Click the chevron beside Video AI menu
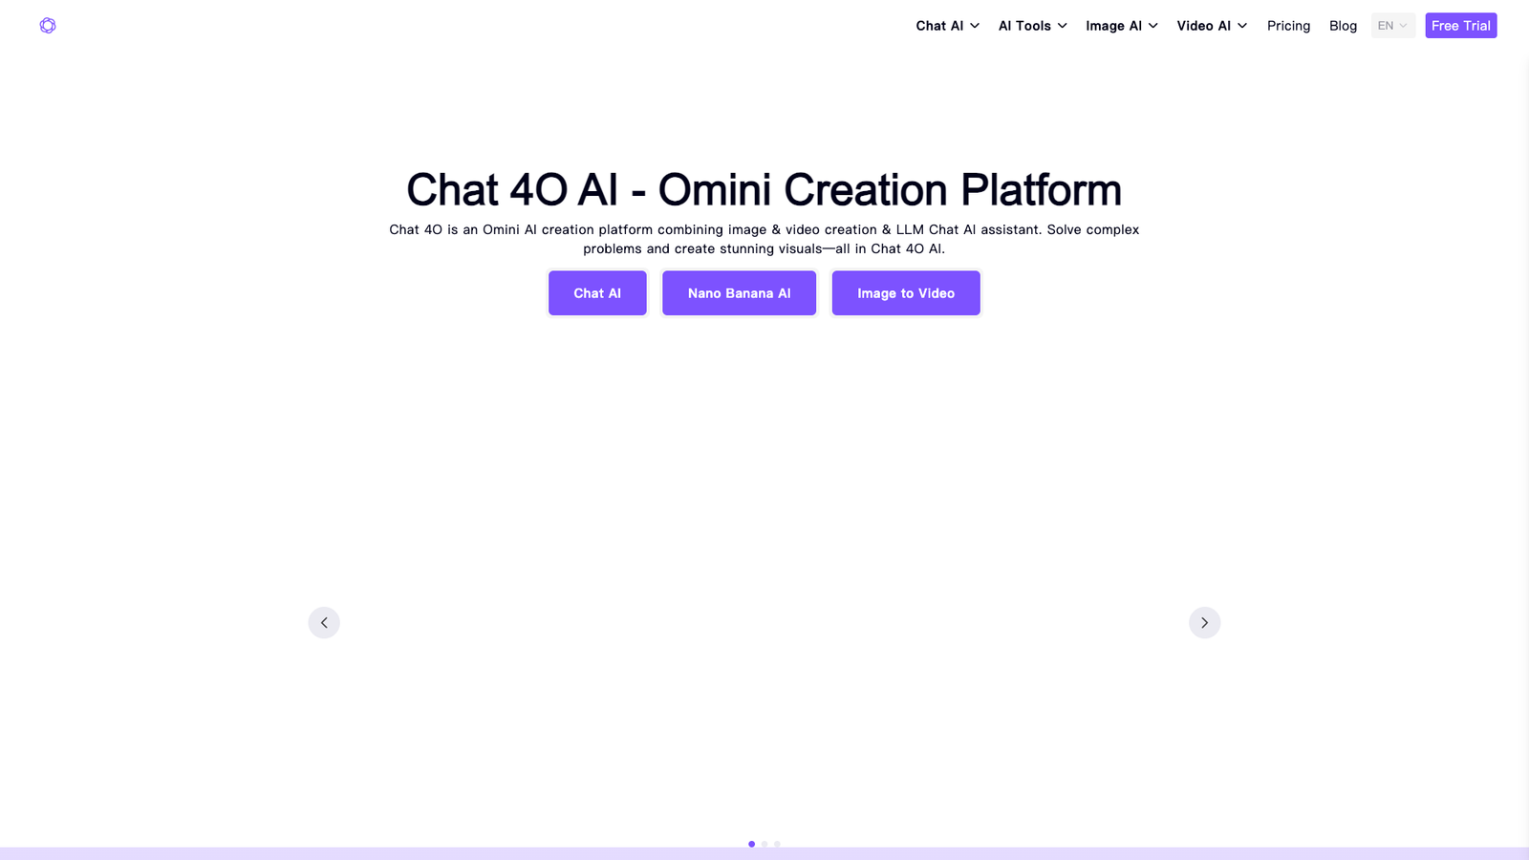The image size is (1529, 860). pos(1243,26)
